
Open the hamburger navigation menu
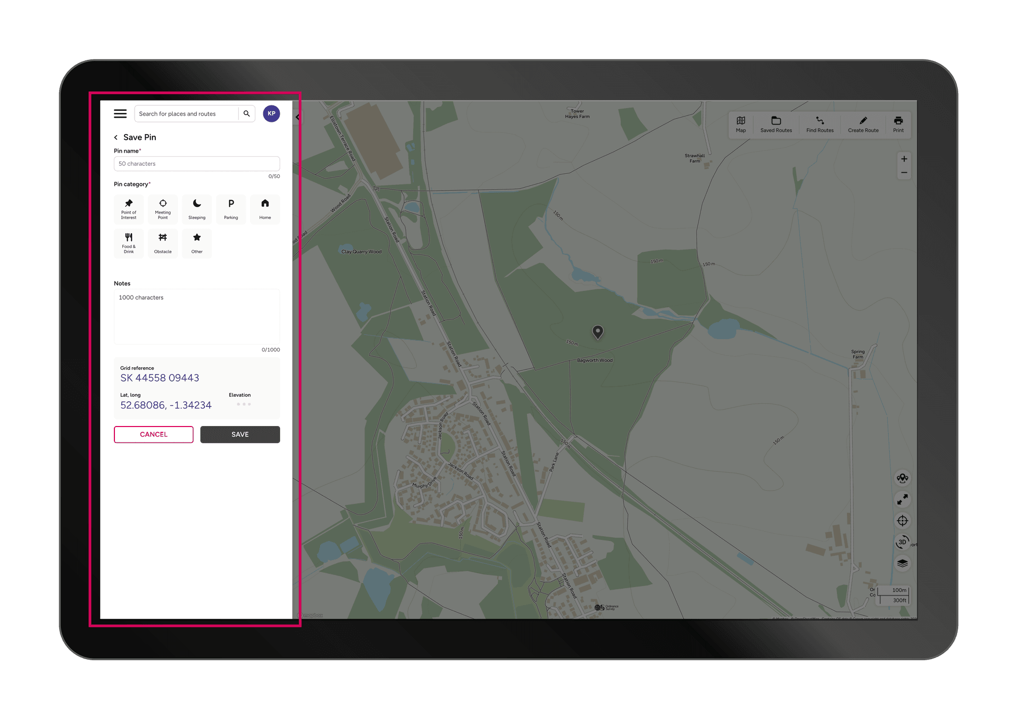click(120, 113)
